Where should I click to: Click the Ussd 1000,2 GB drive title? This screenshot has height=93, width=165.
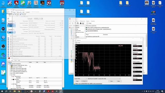pos(35,19)
